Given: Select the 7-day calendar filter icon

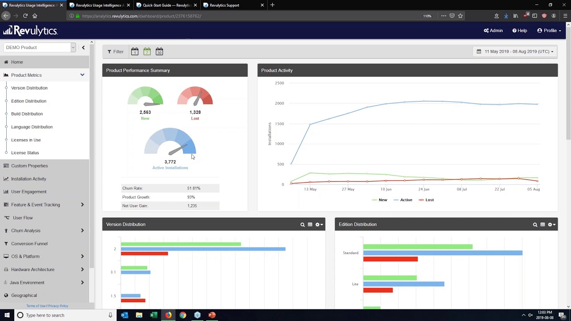Looking at the screenshot, I should tap(147, 52).
